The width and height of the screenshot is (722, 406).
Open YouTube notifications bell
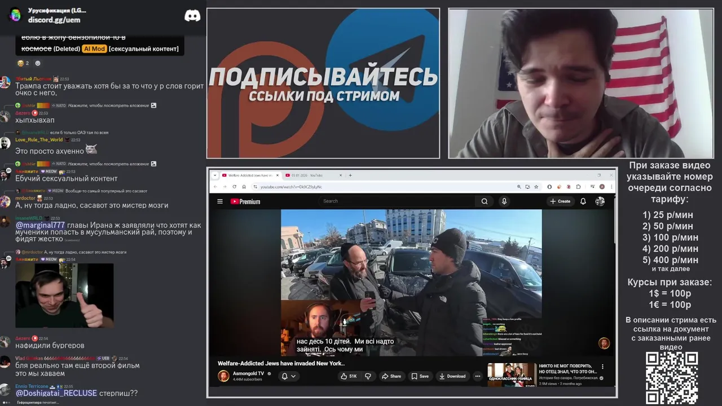click(583, 201)
